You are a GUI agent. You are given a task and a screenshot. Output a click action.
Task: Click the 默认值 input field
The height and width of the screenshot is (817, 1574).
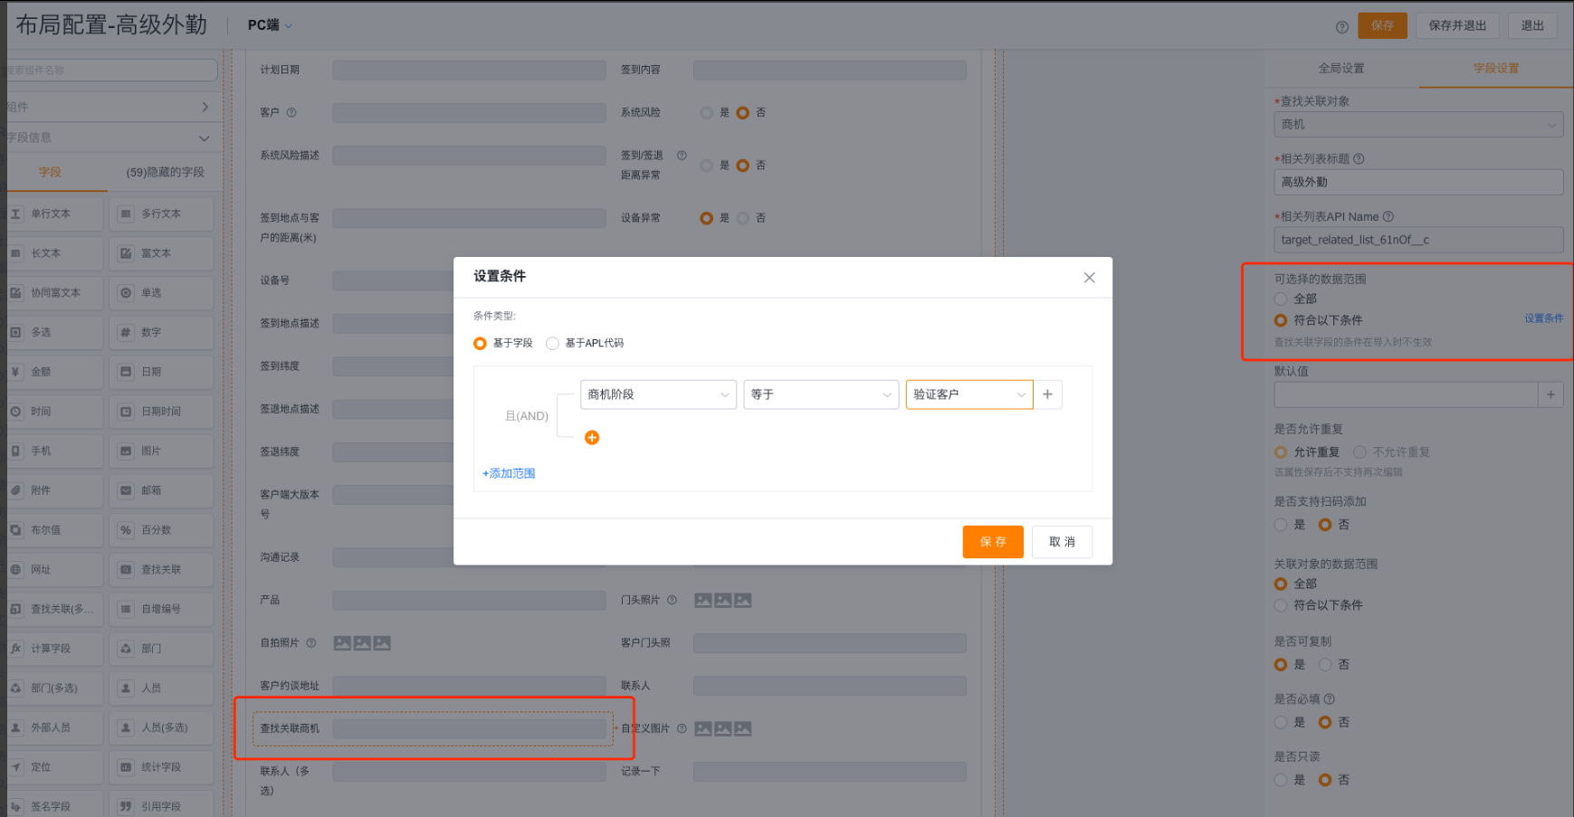(x=1406, y=394)
